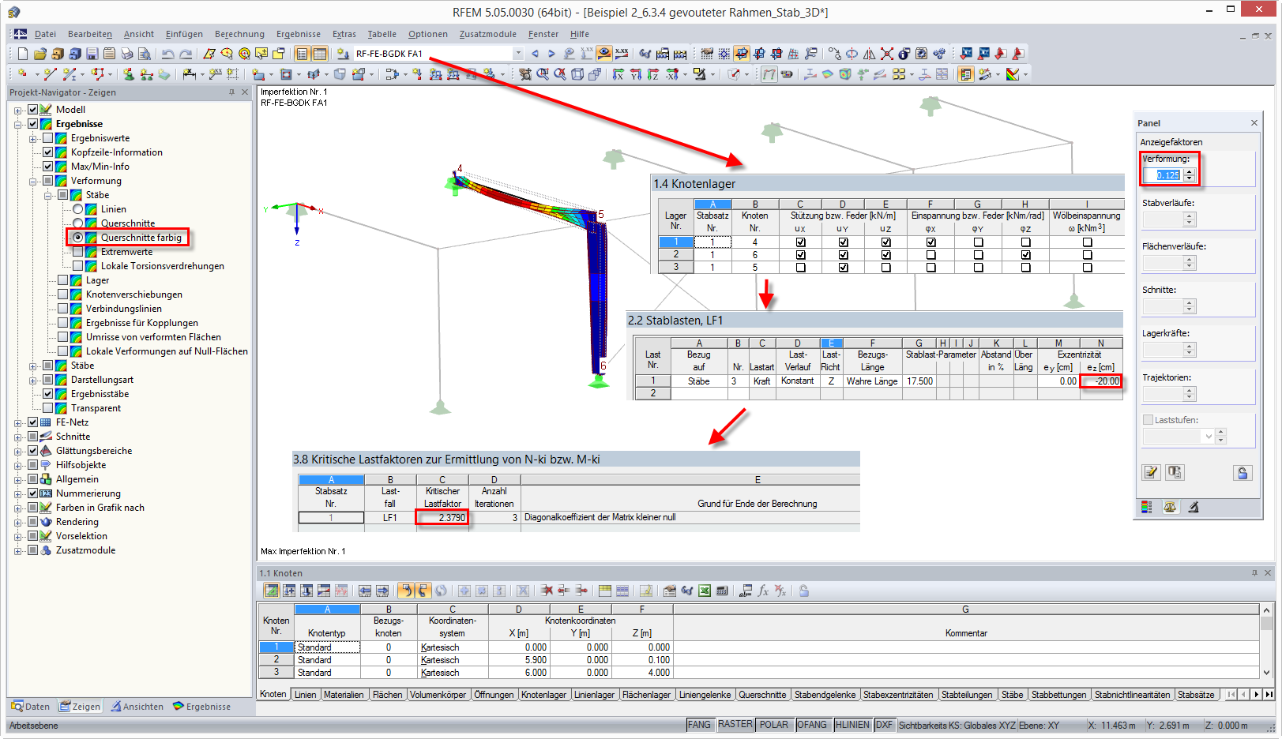
Task: Toggle the POLAR status bar button
Action: coord(773,725)
